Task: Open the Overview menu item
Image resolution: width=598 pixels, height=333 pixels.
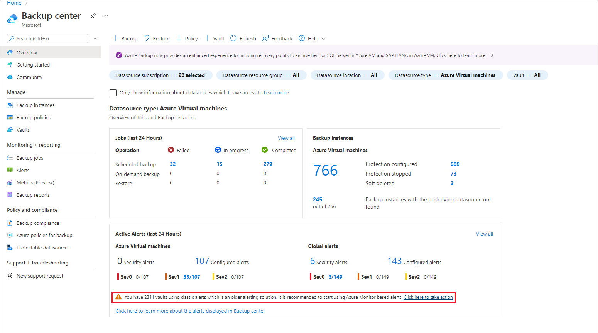Action: 51,52
